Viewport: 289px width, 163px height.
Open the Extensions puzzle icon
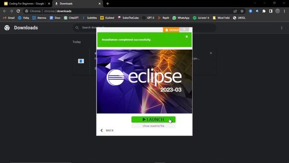264,11
